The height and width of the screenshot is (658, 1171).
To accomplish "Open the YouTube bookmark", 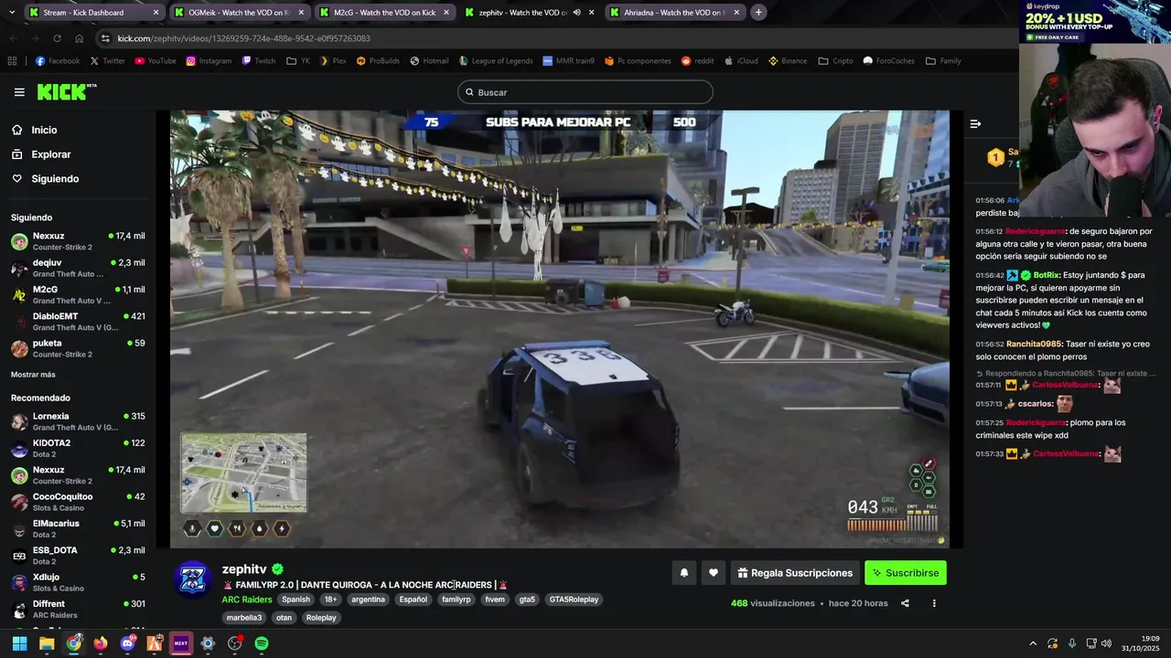I will click(156, 61).
